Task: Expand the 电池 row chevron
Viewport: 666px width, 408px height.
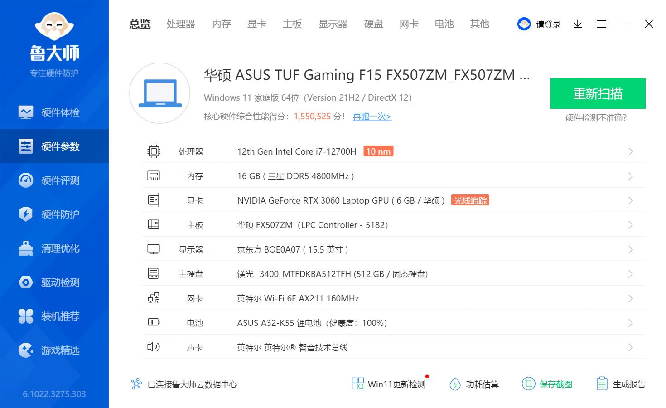Action: point(630,323)
